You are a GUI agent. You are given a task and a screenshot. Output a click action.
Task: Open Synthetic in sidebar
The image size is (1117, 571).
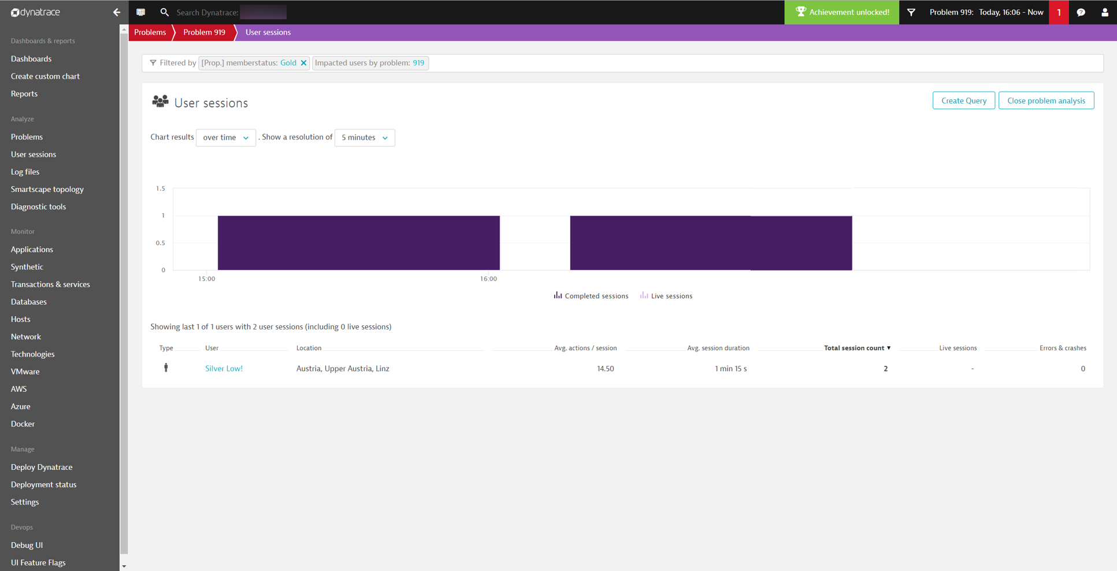(x=27, y=267)
